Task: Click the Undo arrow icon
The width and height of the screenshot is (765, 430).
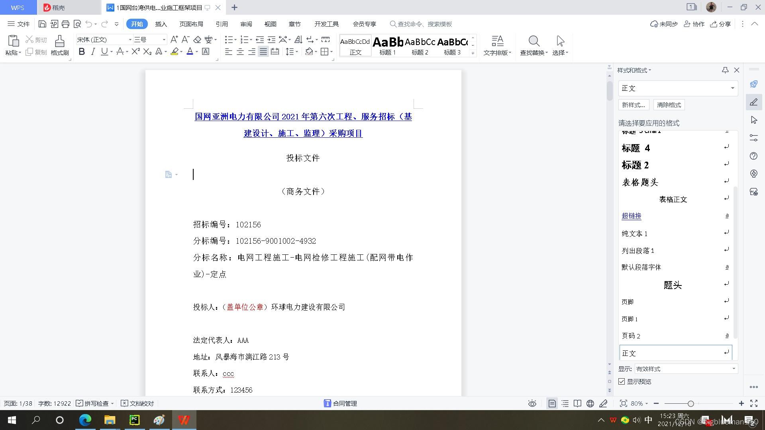Action: (88, 24)
